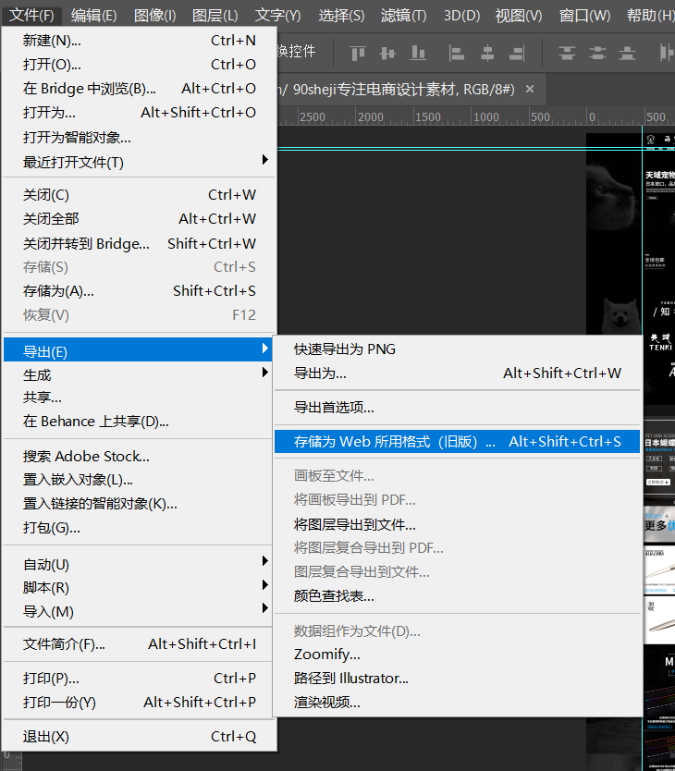Select 置入嵌入对象(L)...

138,480
